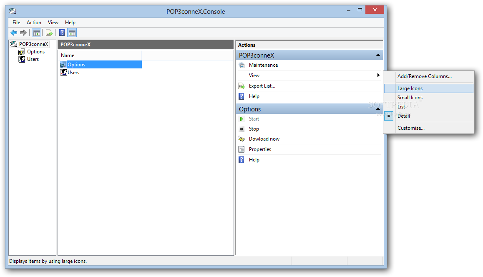Click the Name column header

pyautogui.click(x=100, y=55)
